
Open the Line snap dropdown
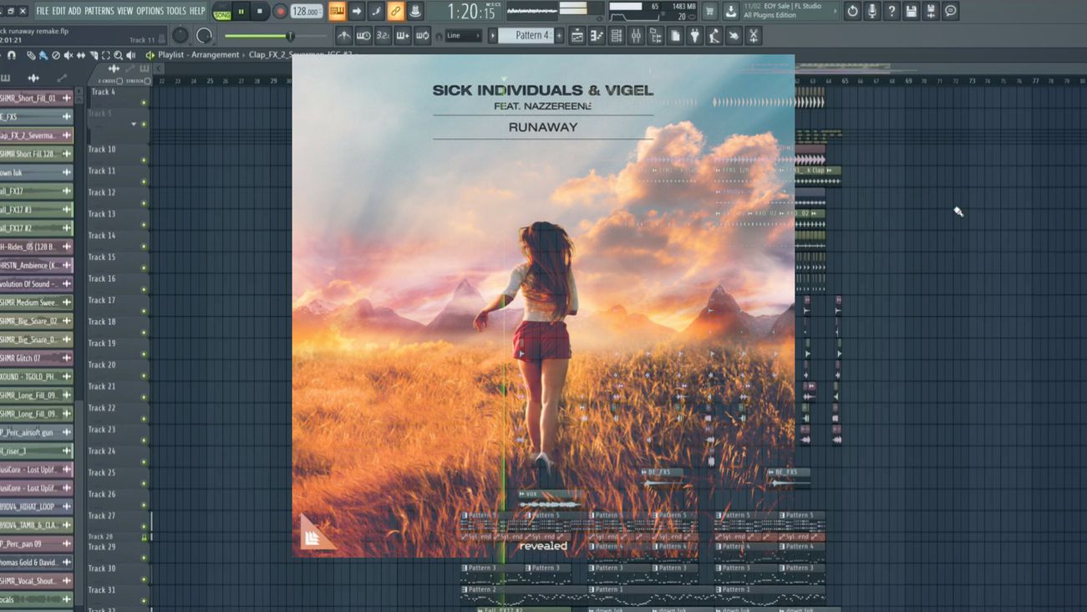[463, 36]
